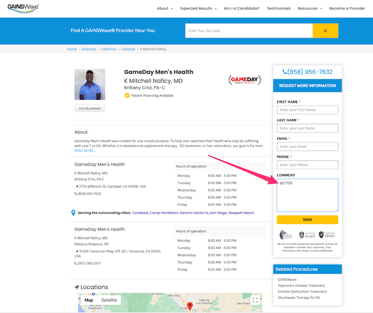Go to the Home breadcrumb
Screen dimensions: 373x313
pyautogui.click(x=72, y=49)
